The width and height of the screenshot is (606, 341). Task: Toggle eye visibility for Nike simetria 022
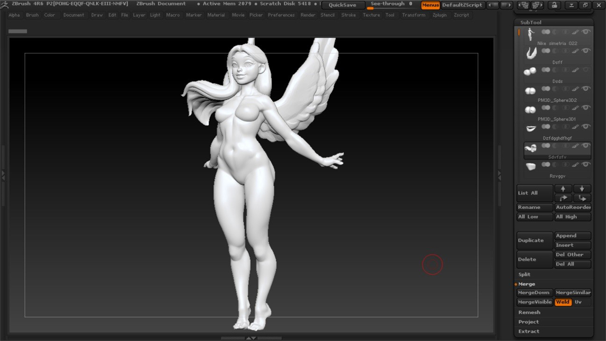(x=586, y=32)
